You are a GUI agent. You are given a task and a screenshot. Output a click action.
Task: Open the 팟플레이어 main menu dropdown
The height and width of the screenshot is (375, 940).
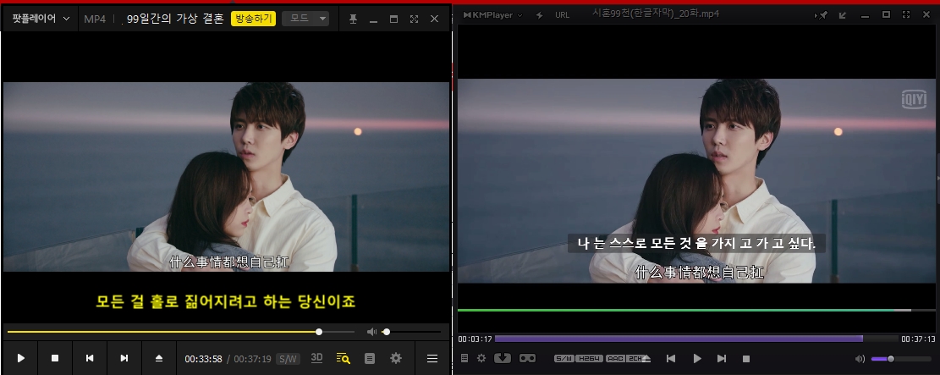click(41, 19)
